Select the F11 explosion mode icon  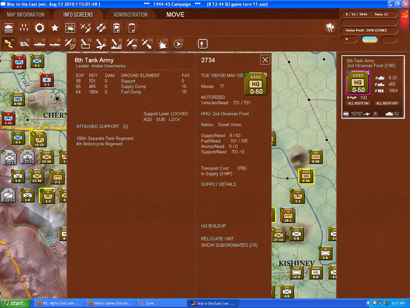click(x=162, y=44)
